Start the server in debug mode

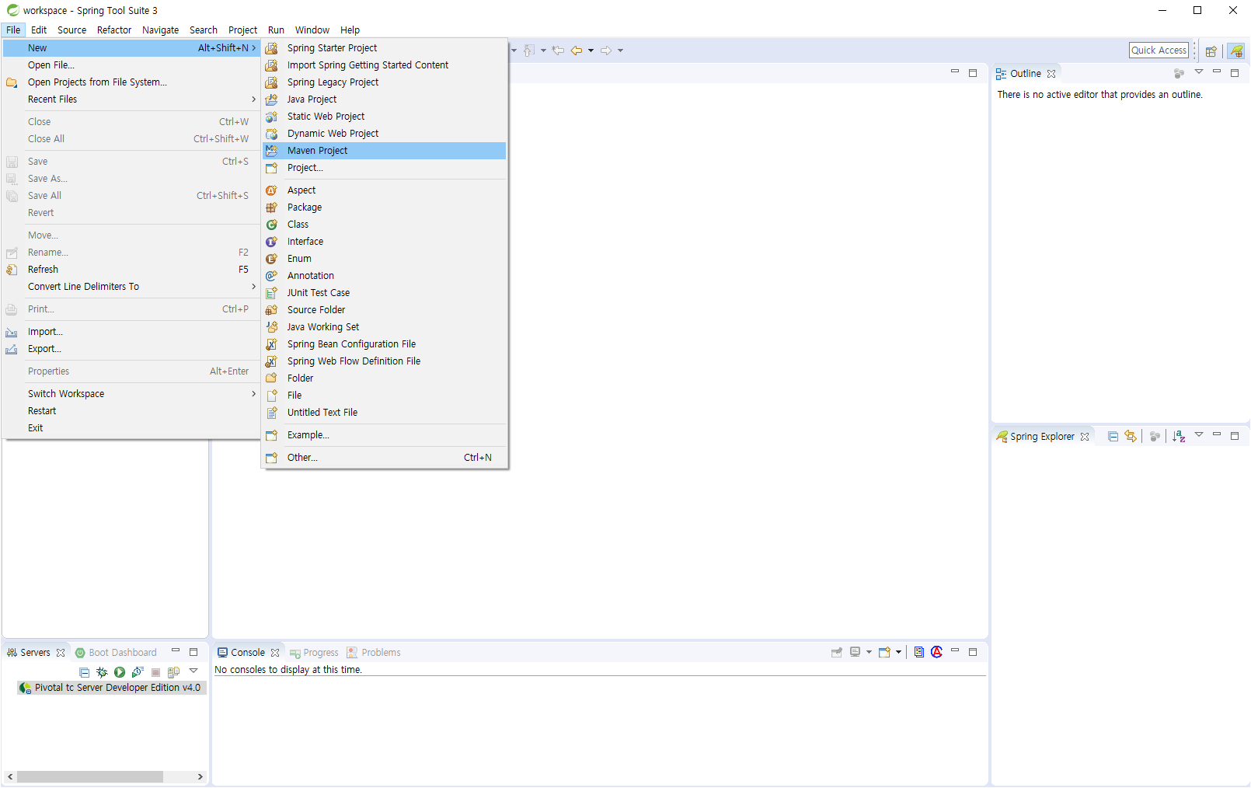pos(102,672)
